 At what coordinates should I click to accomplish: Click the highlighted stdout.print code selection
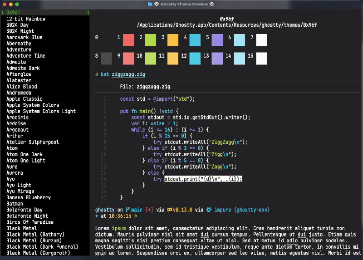point(203,179)
